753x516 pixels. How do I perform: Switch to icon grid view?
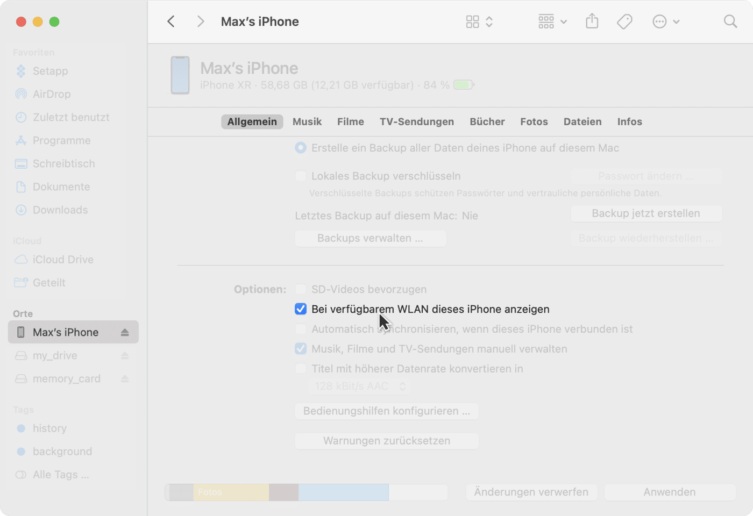(472, 21)
